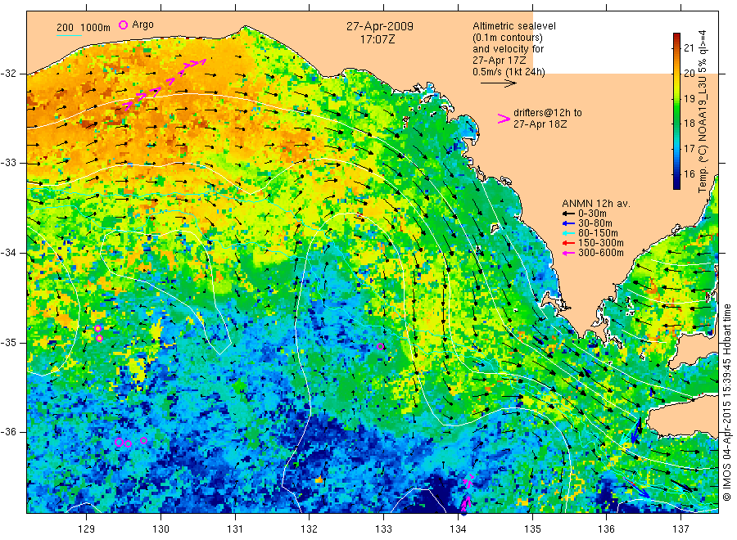Click the colorbar tick label 21
Viewport: 737px width, 540px height.
coord(689,48)
